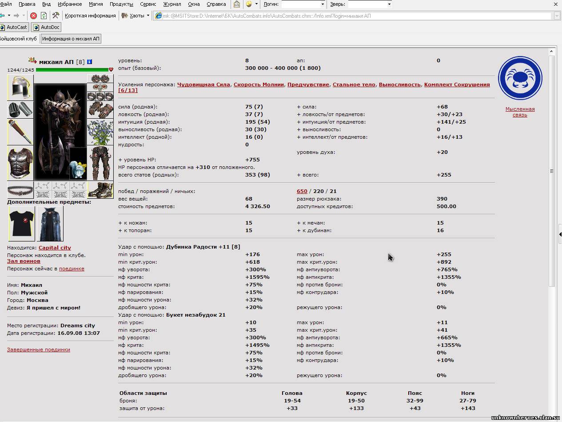562x422 pixels.
Task: Click the pet cat companion image
Action: (78, 163)
